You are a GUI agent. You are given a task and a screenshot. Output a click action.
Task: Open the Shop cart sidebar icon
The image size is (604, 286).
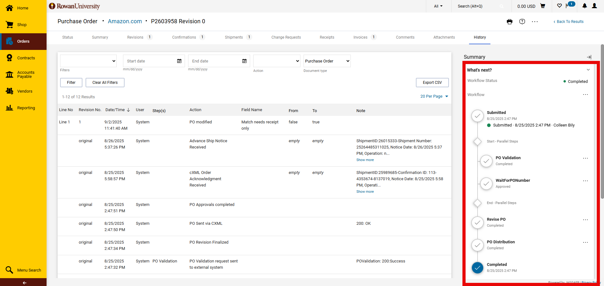pyautogui.click(x=9, y=25)
